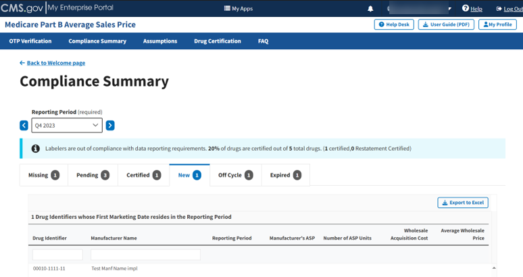Click the Reporting Period column header
Viewport: 523px width, 277px height.
[232, 238]
